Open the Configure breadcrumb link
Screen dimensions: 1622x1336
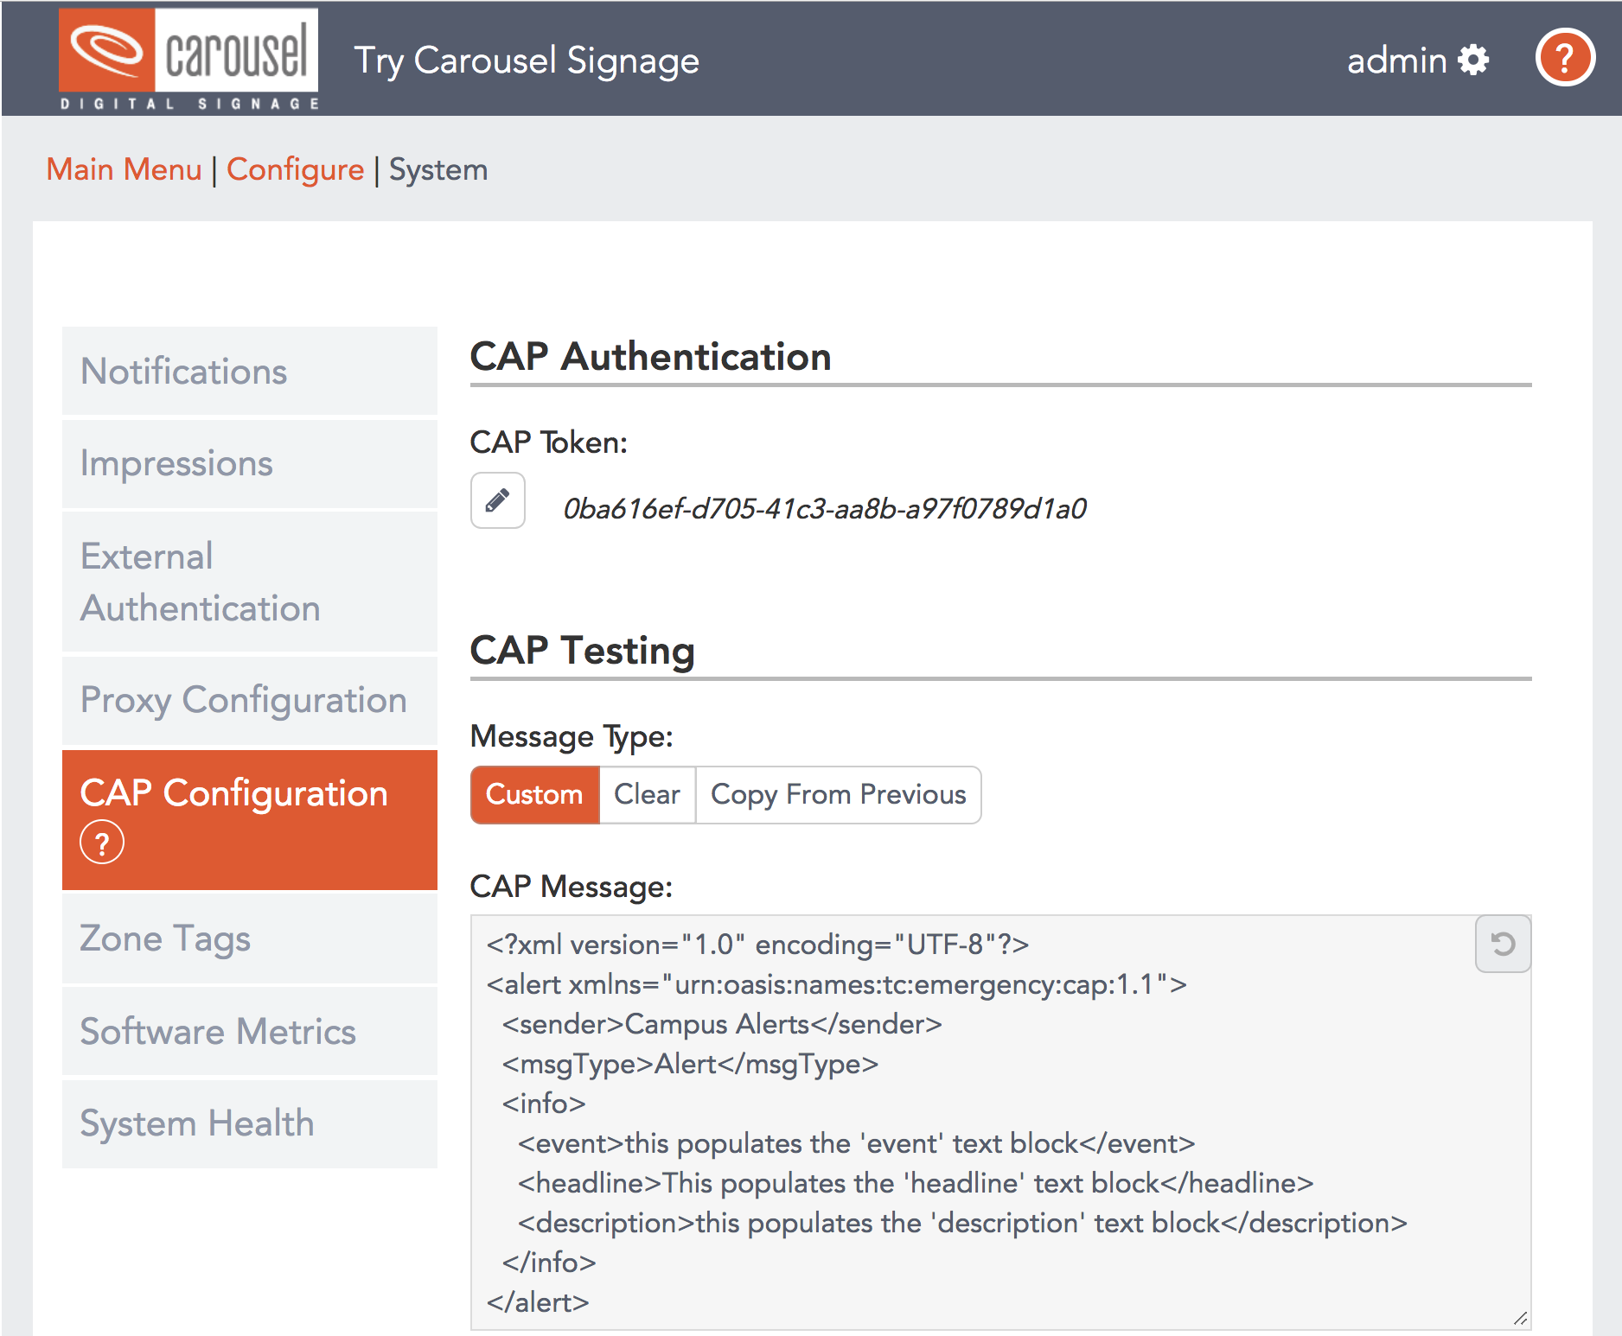(x=295, y=169)
